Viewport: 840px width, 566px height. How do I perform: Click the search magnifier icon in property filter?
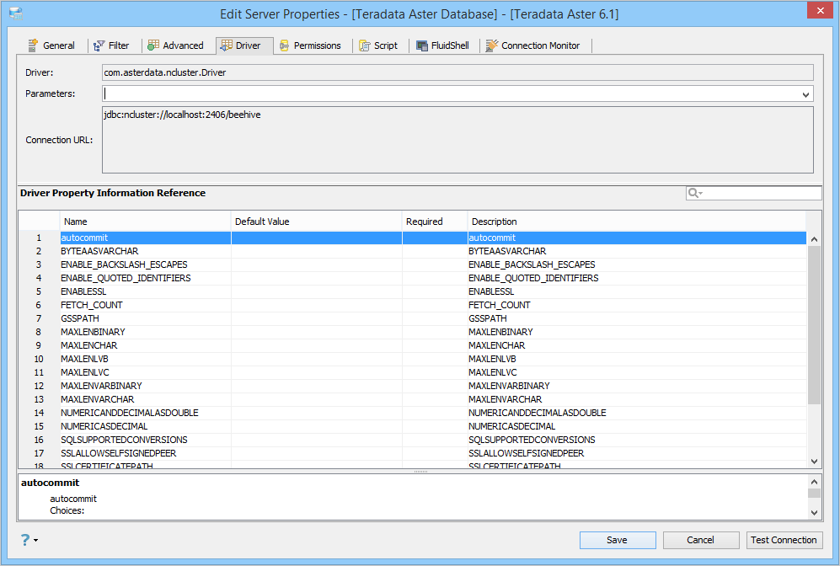pos(693,193)
